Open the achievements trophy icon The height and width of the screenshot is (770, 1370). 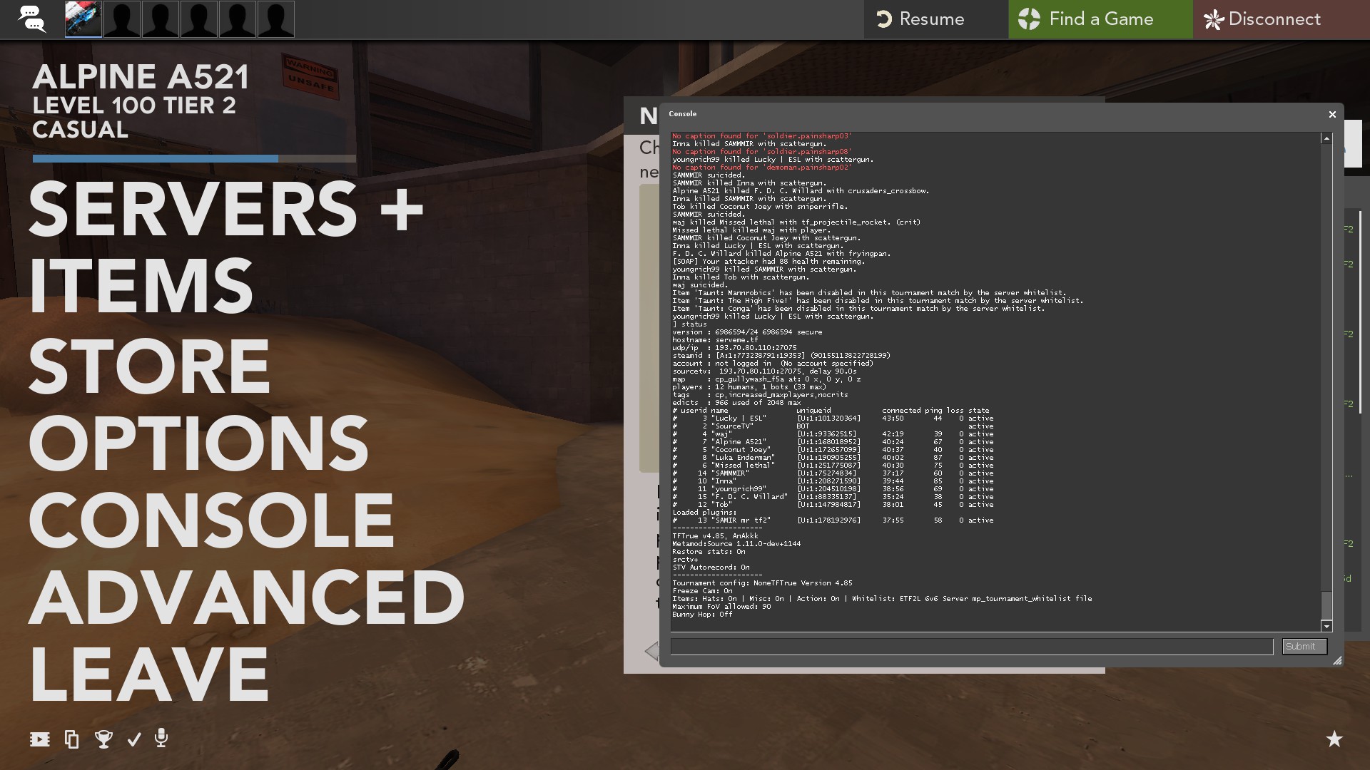(x=103, y=739)
